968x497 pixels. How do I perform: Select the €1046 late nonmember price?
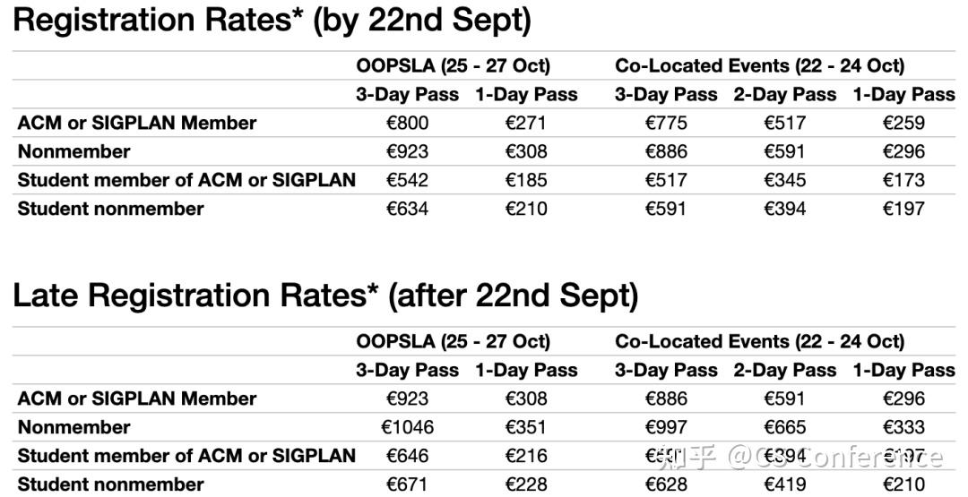point(407,427)
